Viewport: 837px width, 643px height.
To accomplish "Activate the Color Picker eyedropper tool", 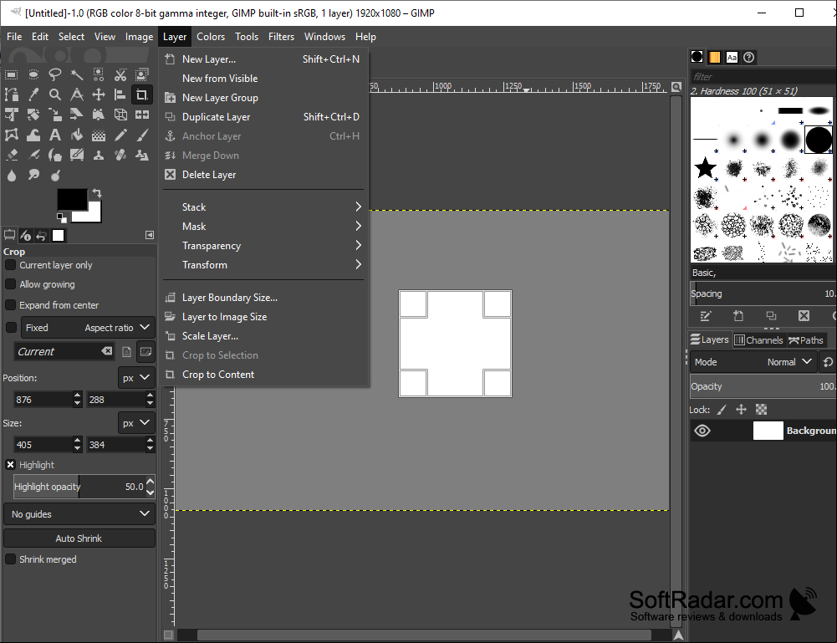I will (33, 95).
